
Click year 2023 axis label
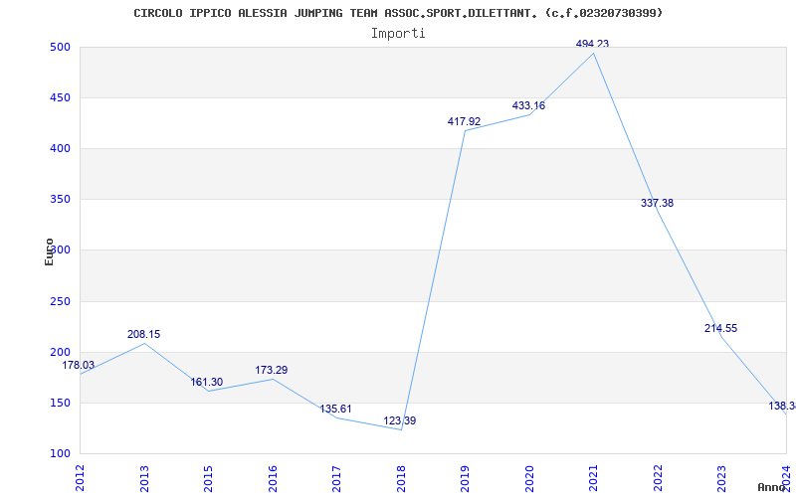722,478
